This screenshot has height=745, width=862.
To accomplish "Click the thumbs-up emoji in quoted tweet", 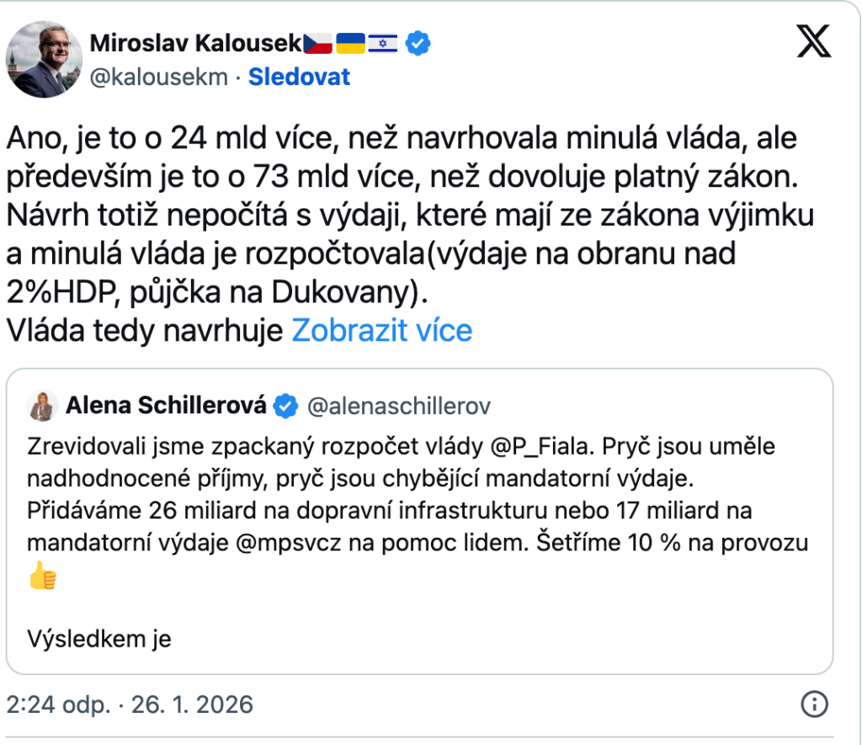I will pos(42,576).
